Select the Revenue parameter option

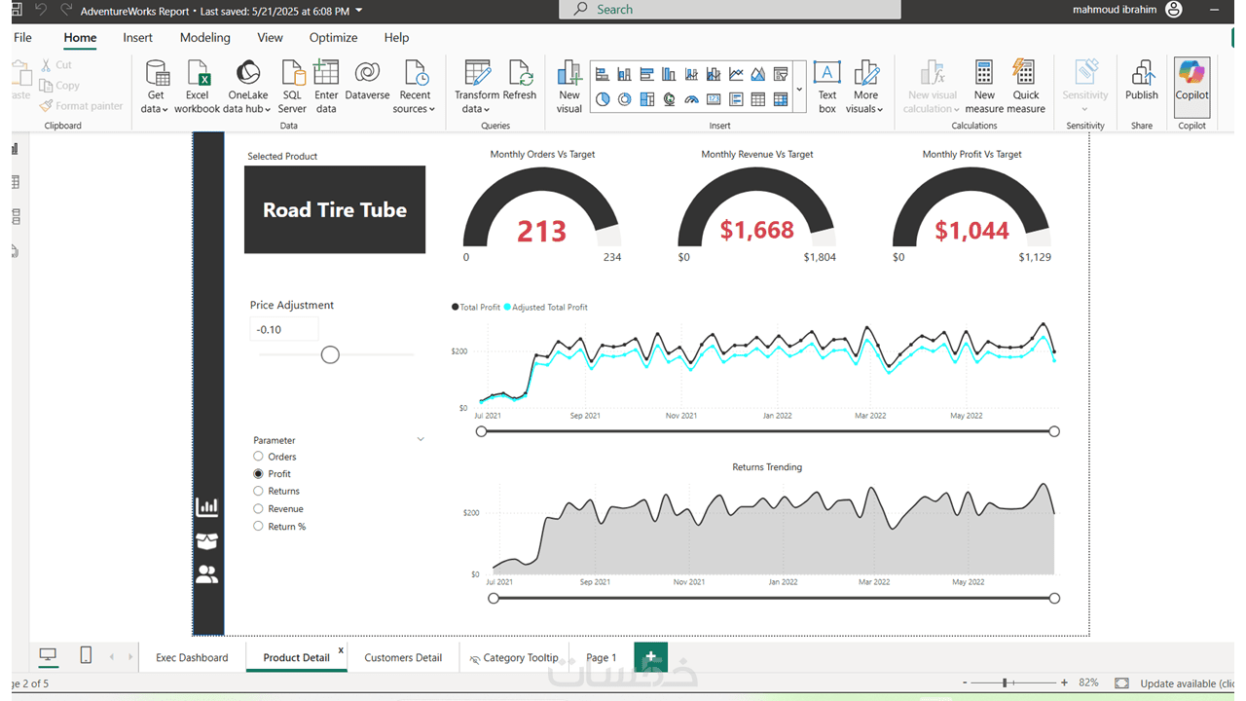(x=258, y=508)
